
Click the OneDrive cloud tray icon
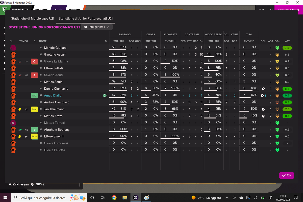tap(241, 198)
